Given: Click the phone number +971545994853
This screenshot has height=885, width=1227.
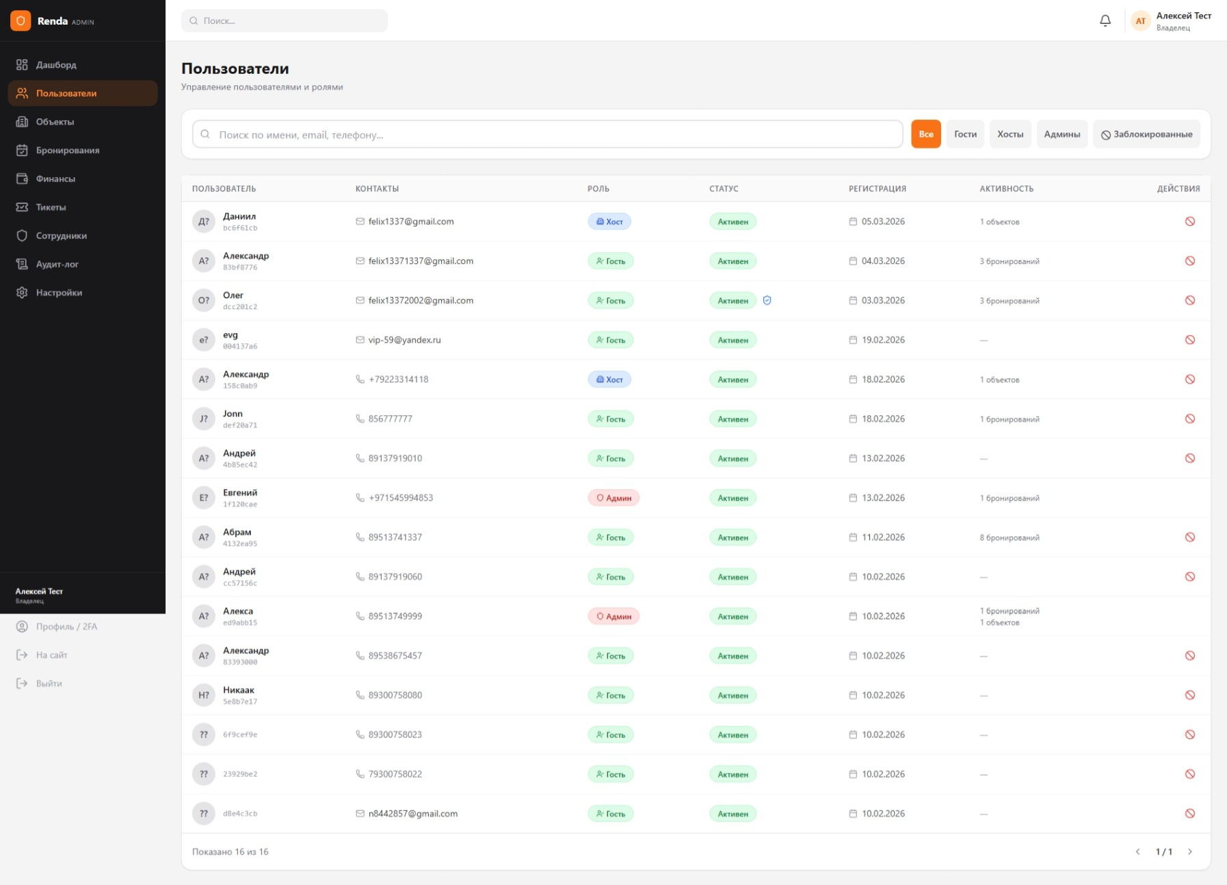Looking at the screenshot, I should tap(401, 498).
